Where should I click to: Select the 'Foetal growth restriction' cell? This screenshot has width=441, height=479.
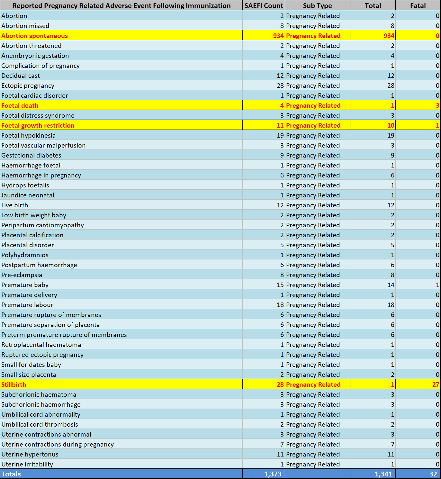(121, 125)
